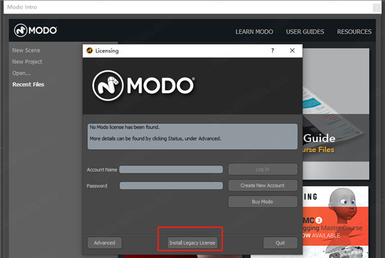
Task: Select Open... in Modo Intro sidebar
Action: (22, 73)
